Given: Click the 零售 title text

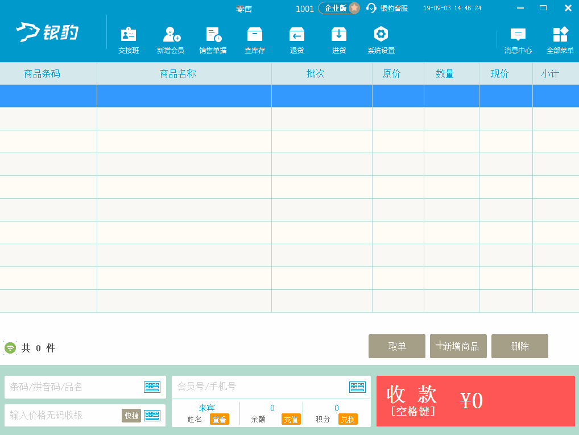Looking at the screenshot, I should click(x=244, y=9).
